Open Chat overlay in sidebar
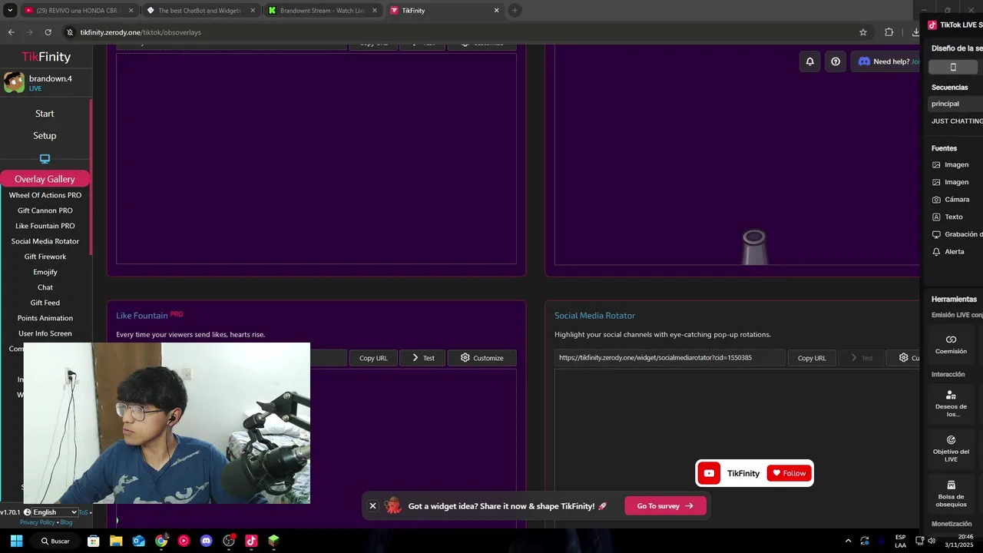The height and width of the screenshot is (553, 983). pyautogui.click(x=45, y=287)
